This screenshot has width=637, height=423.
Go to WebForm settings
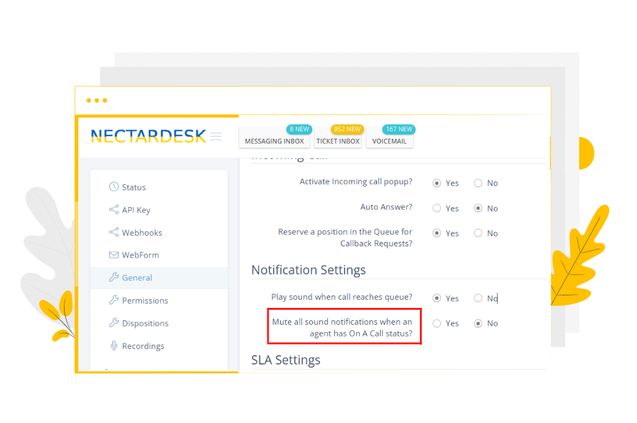pos(159,255)
